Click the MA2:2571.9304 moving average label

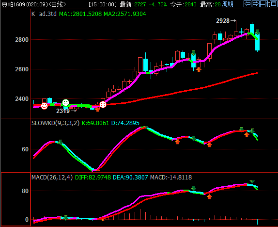[125, 14]
